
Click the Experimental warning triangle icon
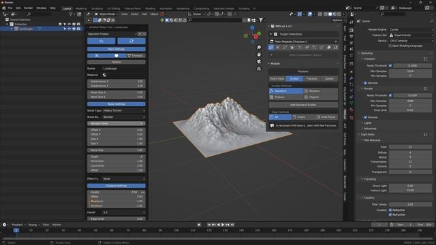point(391,35)
